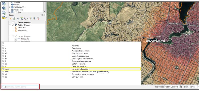This screenshot has height=91, width=200.
Task: Click the Municipio legend label
Action: [22, 31]
